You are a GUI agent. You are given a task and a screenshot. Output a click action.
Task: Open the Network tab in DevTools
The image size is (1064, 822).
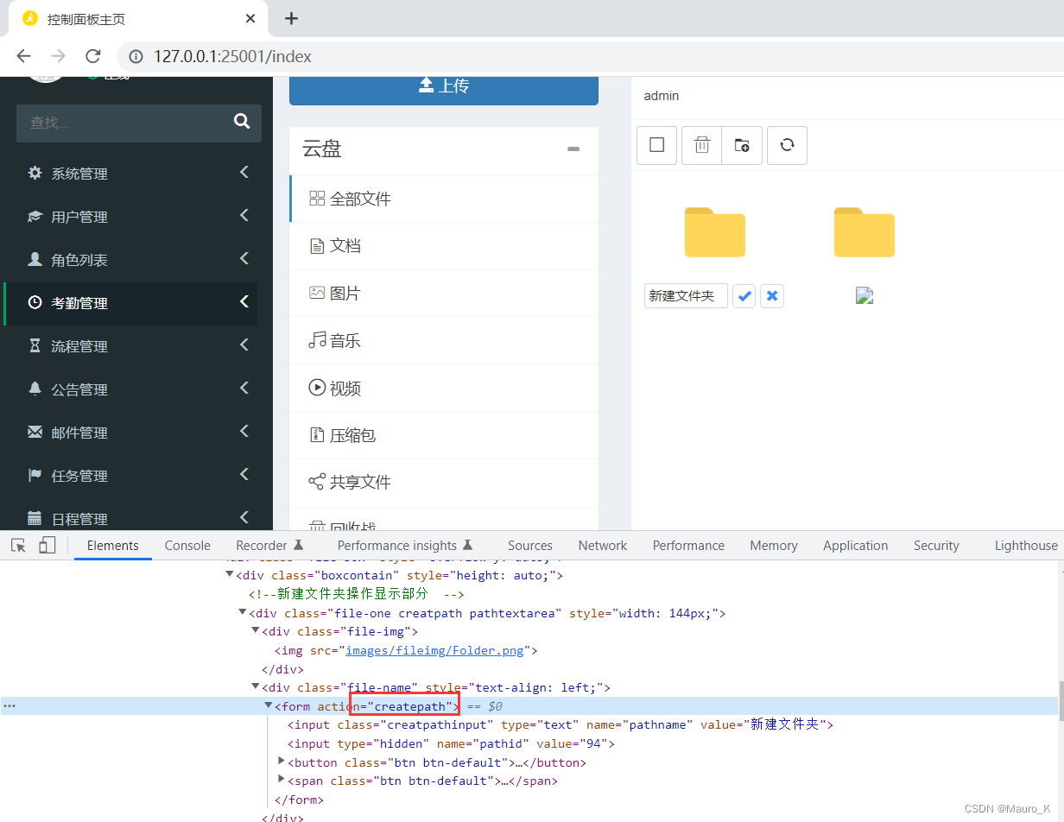click(602, 545)
